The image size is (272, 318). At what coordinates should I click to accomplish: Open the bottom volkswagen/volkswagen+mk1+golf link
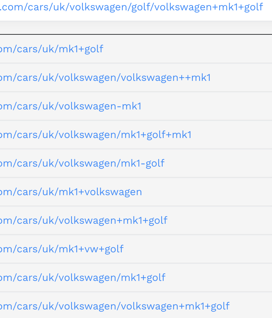pyautogui.click(x=115, y=306)
